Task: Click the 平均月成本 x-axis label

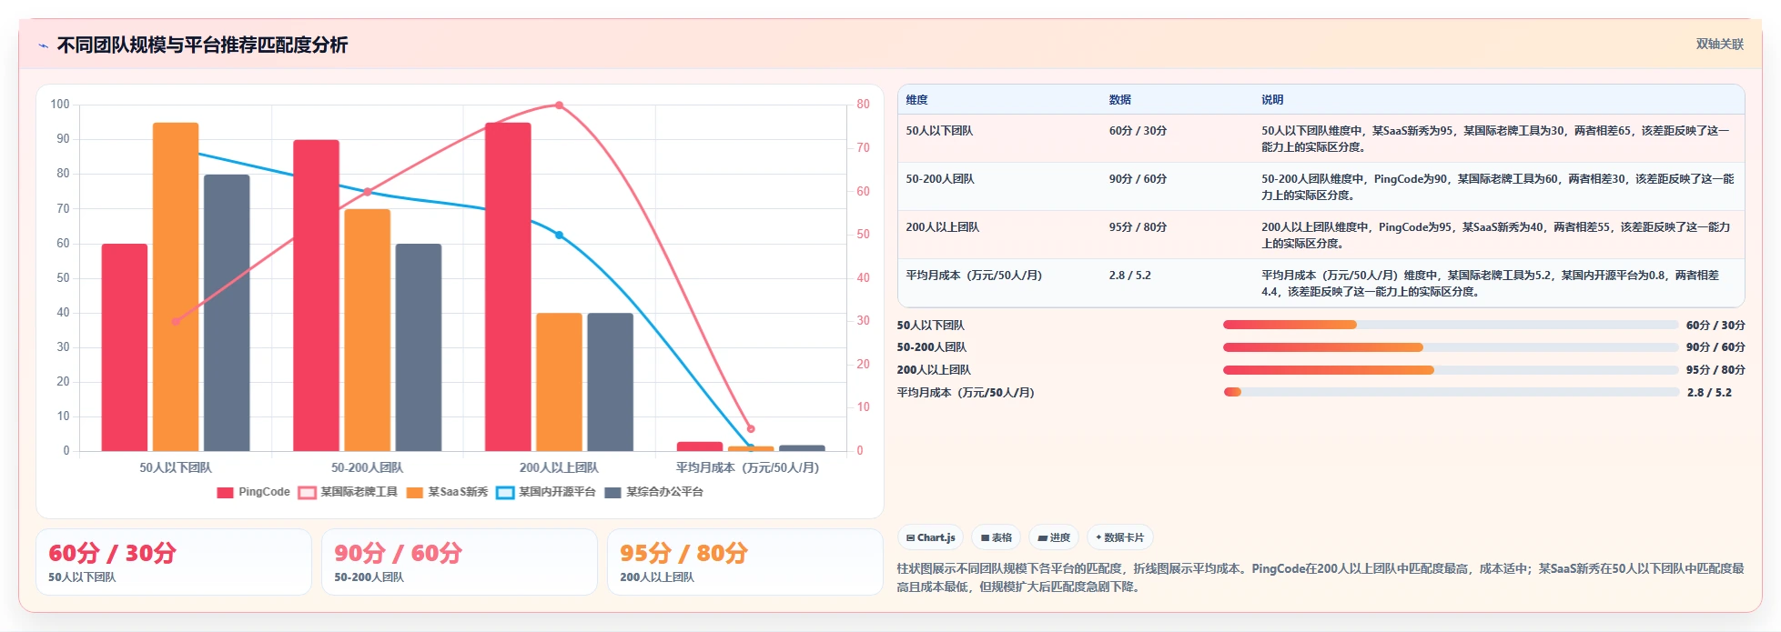Action: [747, 467]
